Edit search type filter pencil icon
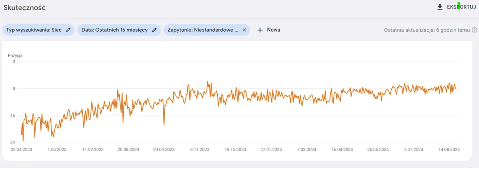The height and width of the screenshot is (169, 479). click(68, 30)
